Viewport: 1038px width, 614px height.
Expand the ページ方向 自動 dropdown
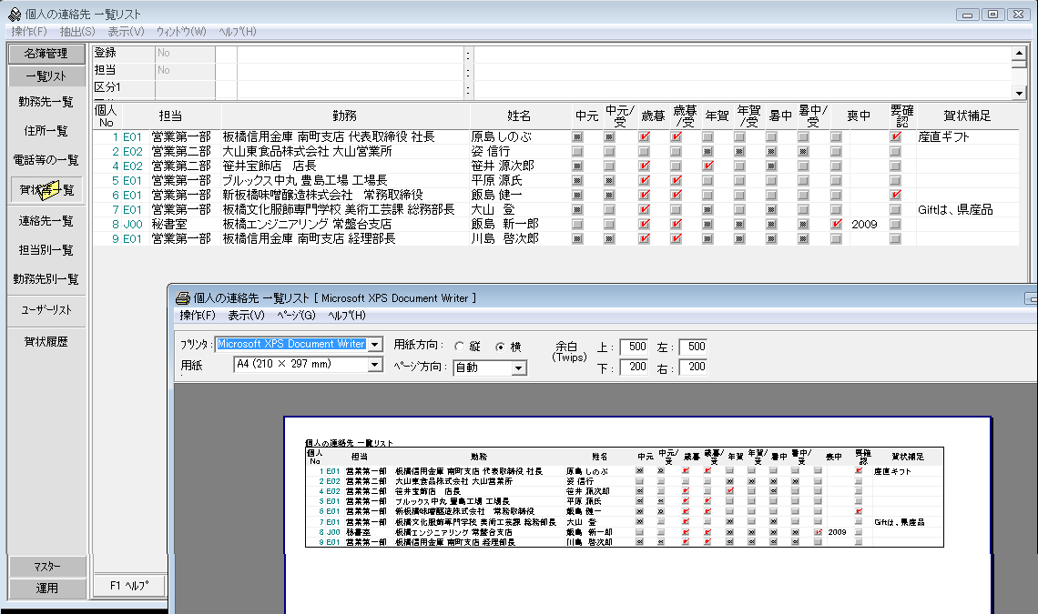(x=519, y=367)
